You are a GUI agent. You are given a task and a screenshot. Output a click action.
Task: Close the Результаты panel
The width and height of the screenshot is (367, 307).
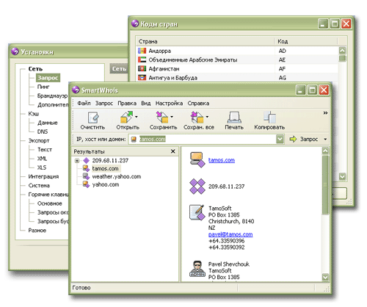coord(172,151)
